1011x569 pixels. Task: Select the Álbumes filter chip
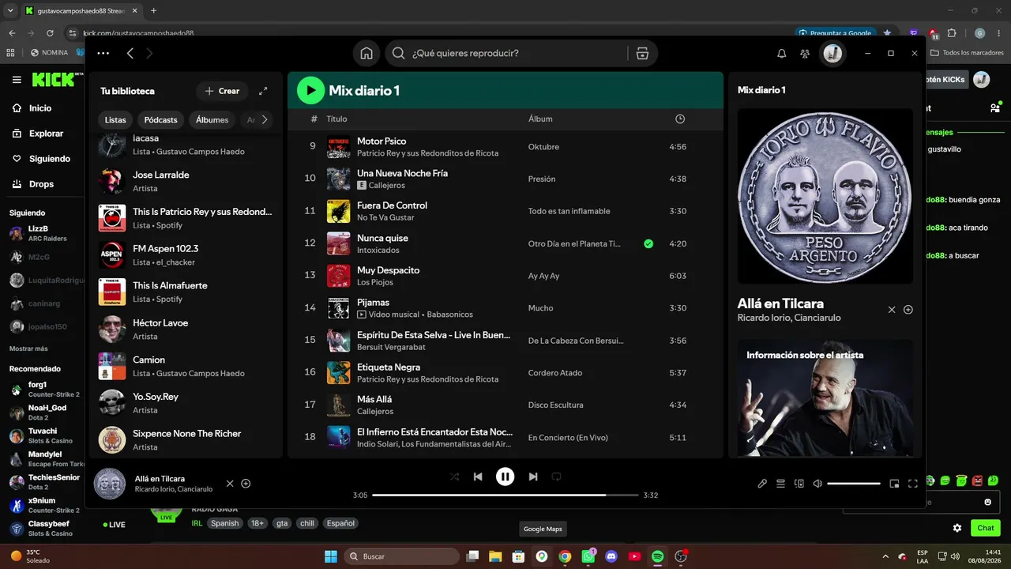[x=212, y=120]
